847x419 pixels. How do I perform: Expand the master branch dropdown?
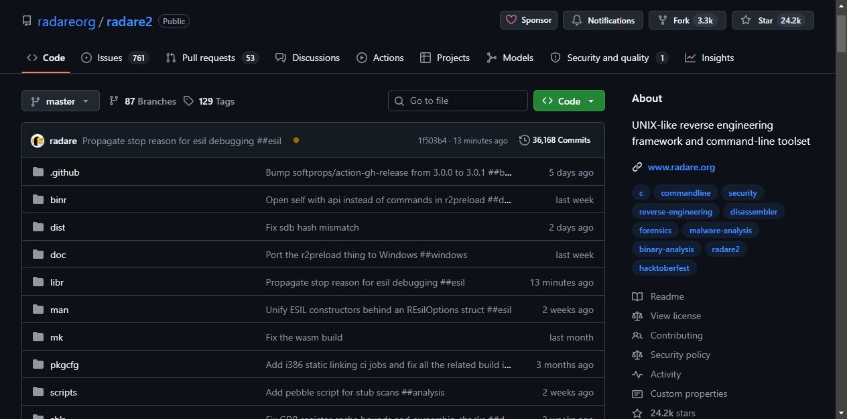tap(60, 101)
